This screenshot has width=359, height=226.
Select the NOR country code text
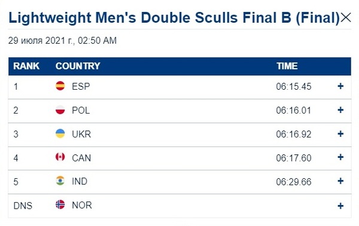coord(82,205)
